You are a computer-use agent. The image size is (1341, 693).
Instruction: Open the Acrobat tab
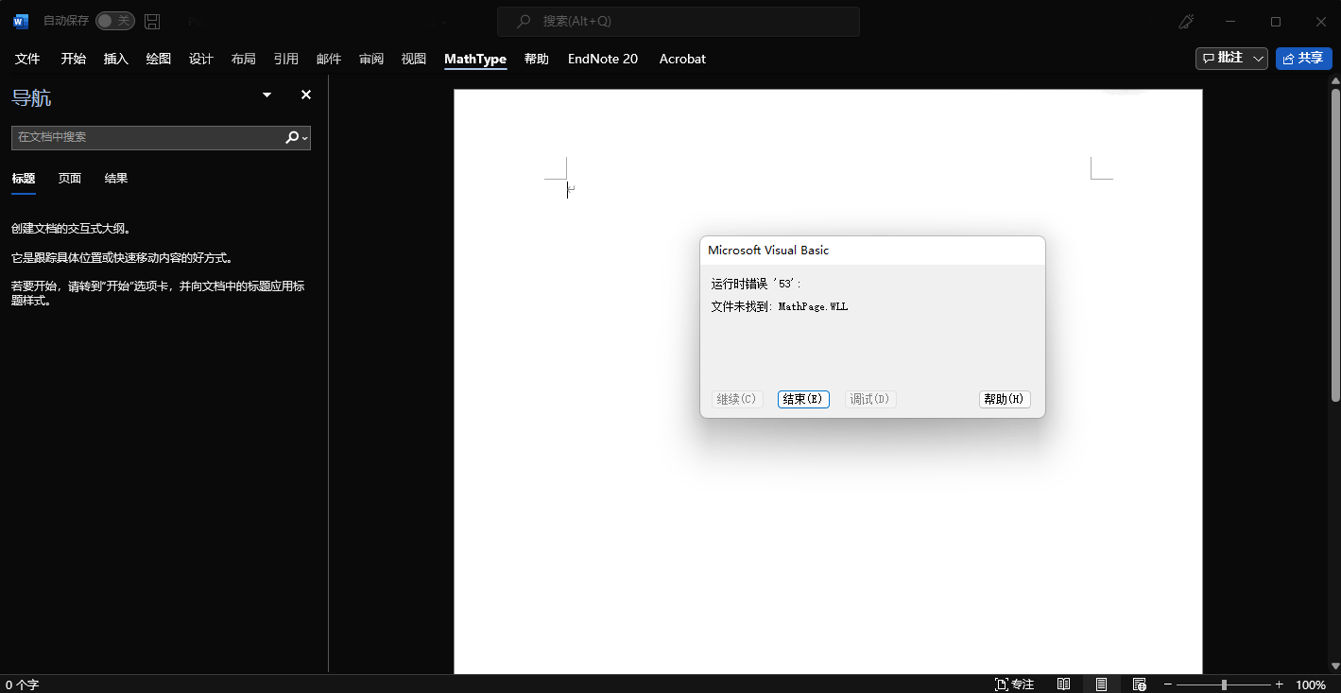(682, 59)
